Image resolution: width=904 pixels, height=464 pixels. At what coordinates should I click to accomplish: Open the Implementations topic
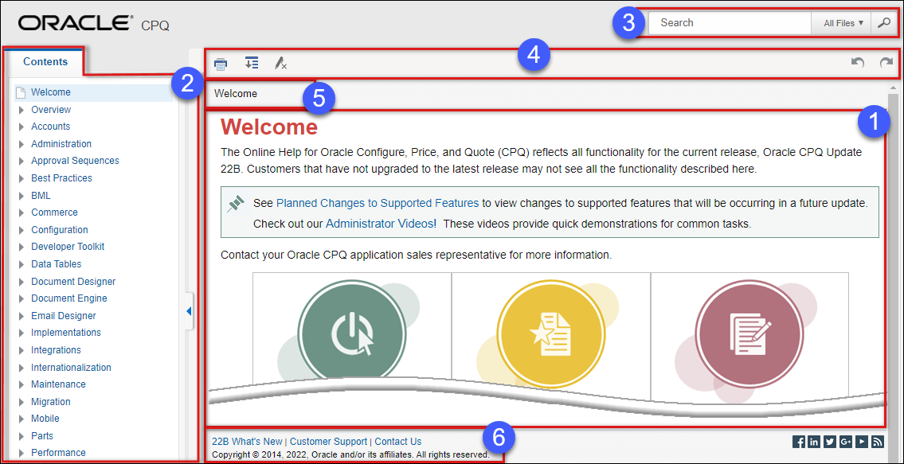[x=66, y=333]
